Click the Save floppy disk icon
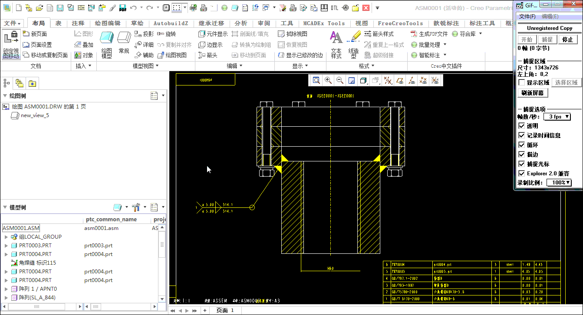The height and width of the screenshot is (315, 583). (60, 8)
